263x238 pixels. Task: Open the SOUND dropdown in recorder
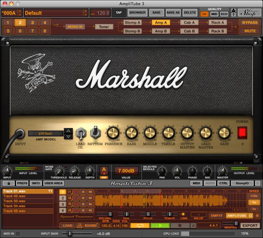[91, 225]
